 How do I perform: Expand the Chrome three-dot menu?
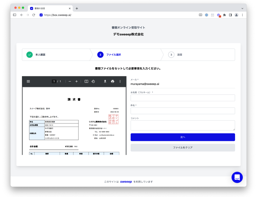click(x=242, y=15)
